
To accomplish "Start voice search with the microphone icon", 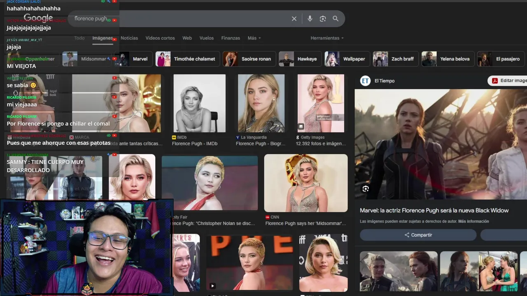I will [310, 18].
